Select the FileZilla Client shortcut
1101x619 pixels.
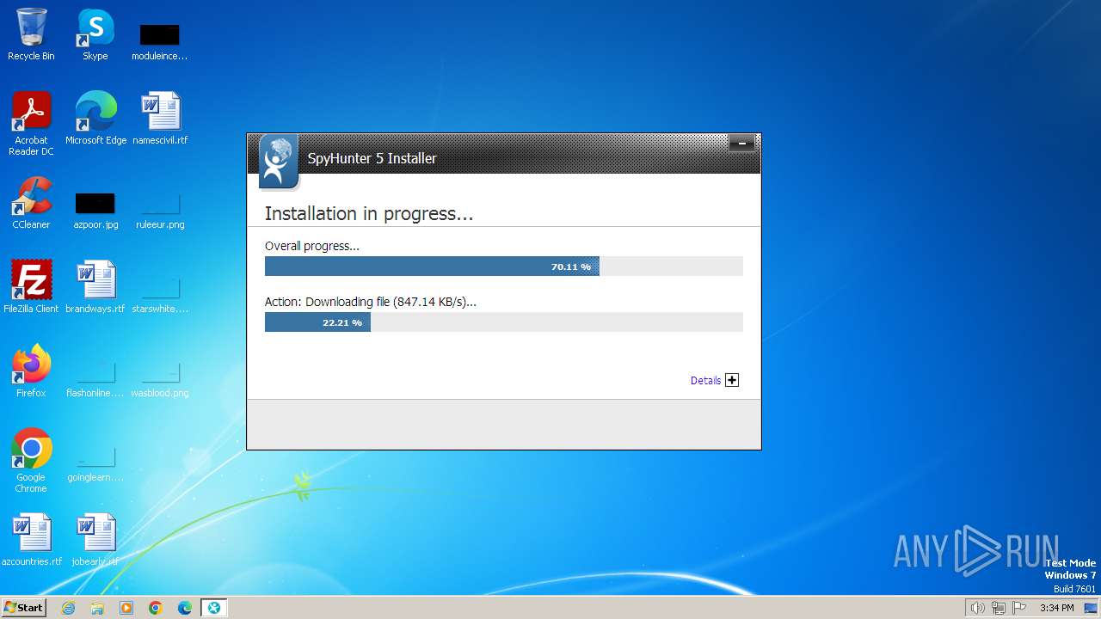pyautogui.click(x=31, y=287)
